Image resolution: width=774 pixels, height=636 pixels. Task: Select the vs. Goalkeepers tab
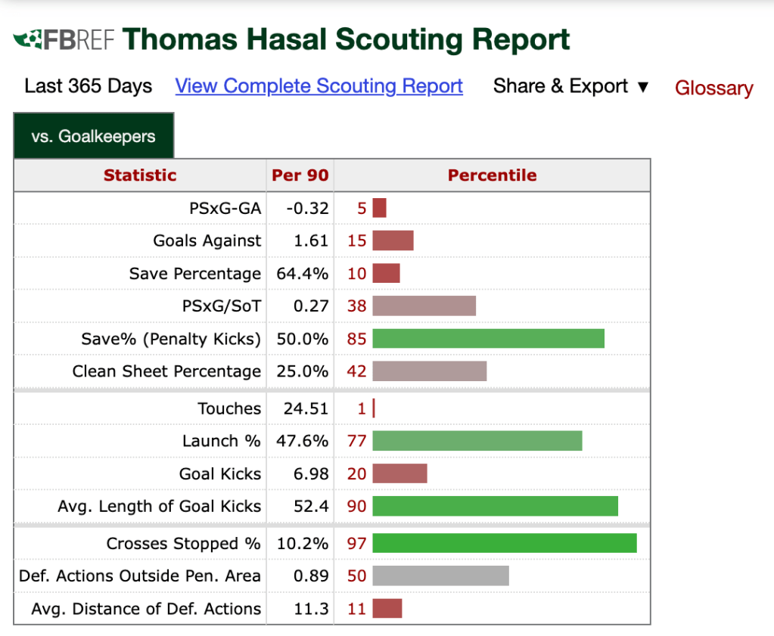click(94, 137)
